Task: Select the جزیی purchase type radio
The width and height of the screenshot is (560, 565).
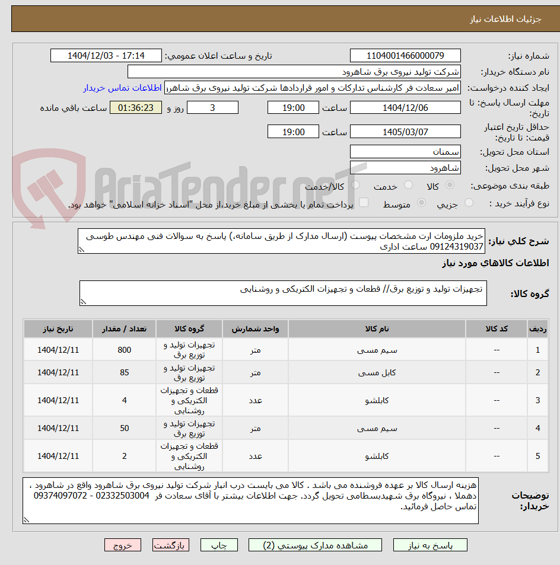Action: click(469, 203)
